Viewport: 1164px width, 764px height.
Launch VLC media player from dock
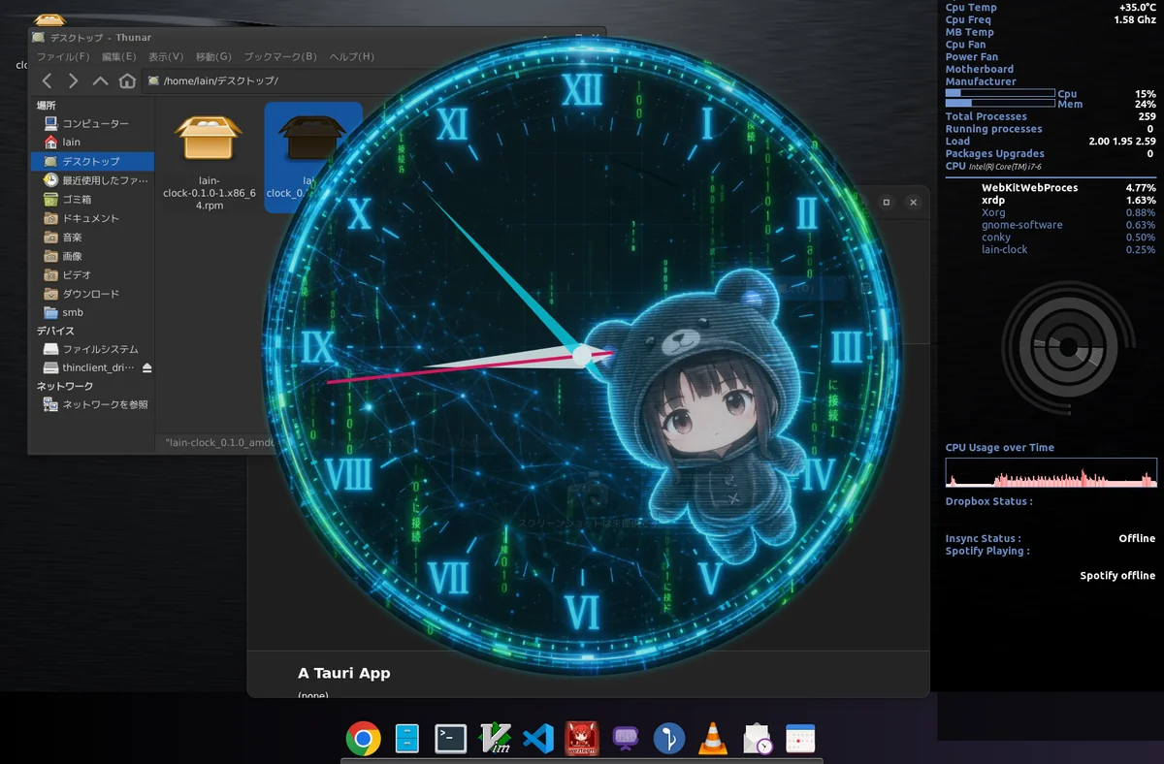713,739
